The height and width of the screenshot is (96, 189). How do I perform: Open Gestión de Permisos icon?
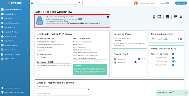[x=2, y=32]
